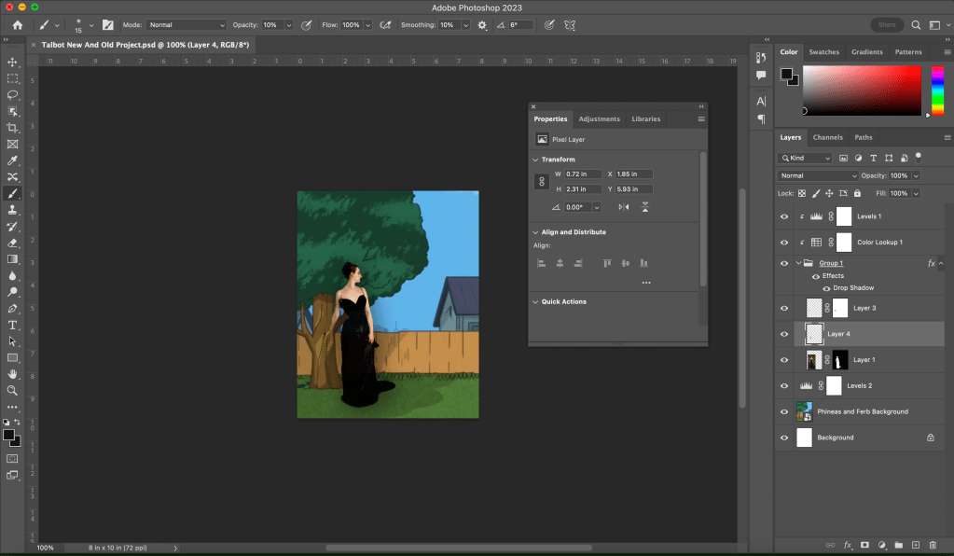Toggle visibility of Layer 3
The width and height of the screenshot is (954, 556).
(784, 308)
